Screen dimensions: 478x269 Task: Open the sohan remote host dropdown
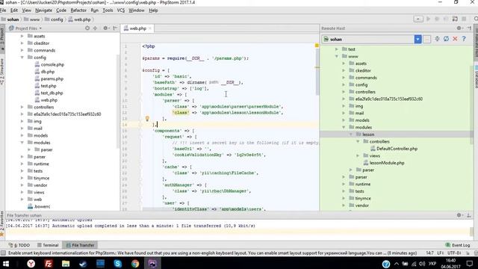418,39
